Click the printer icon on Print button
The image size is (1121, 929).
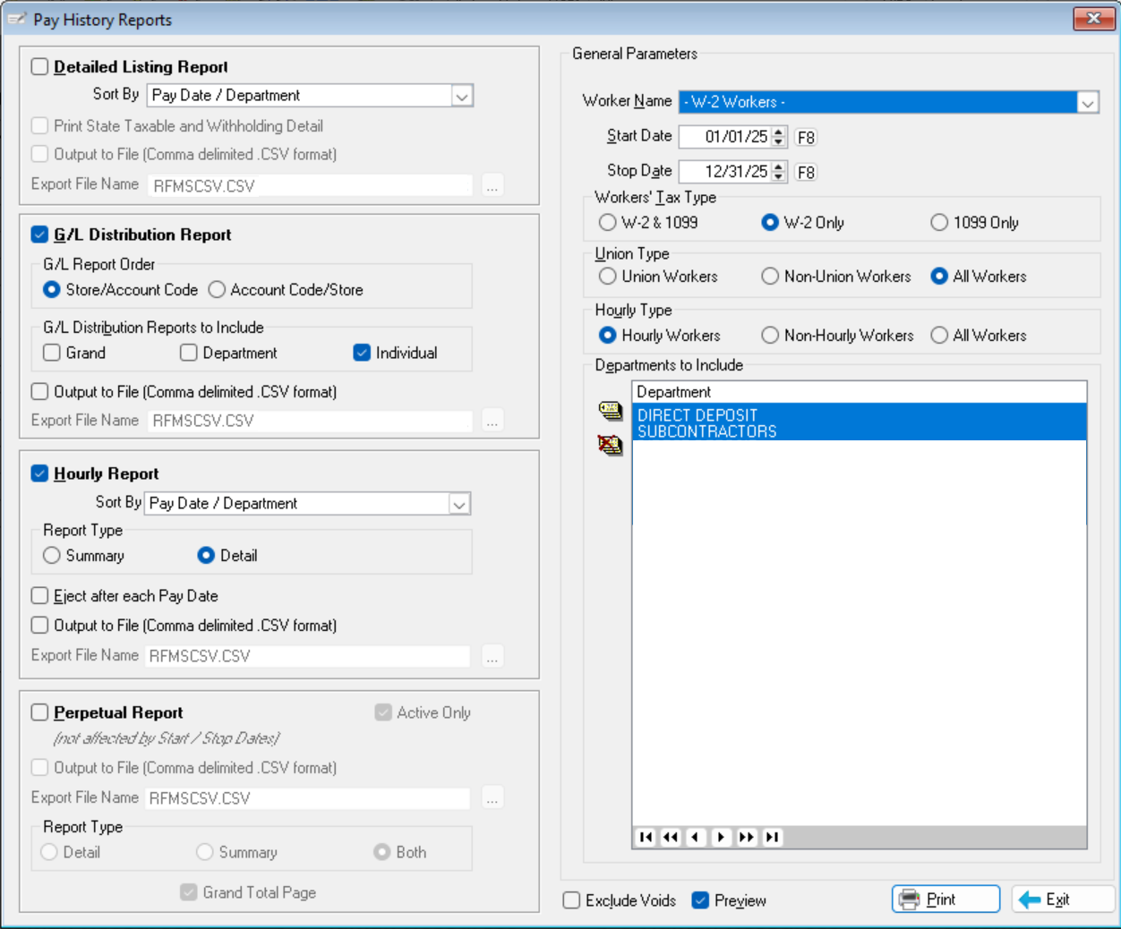pyautogui.click(x=909, y=899)
